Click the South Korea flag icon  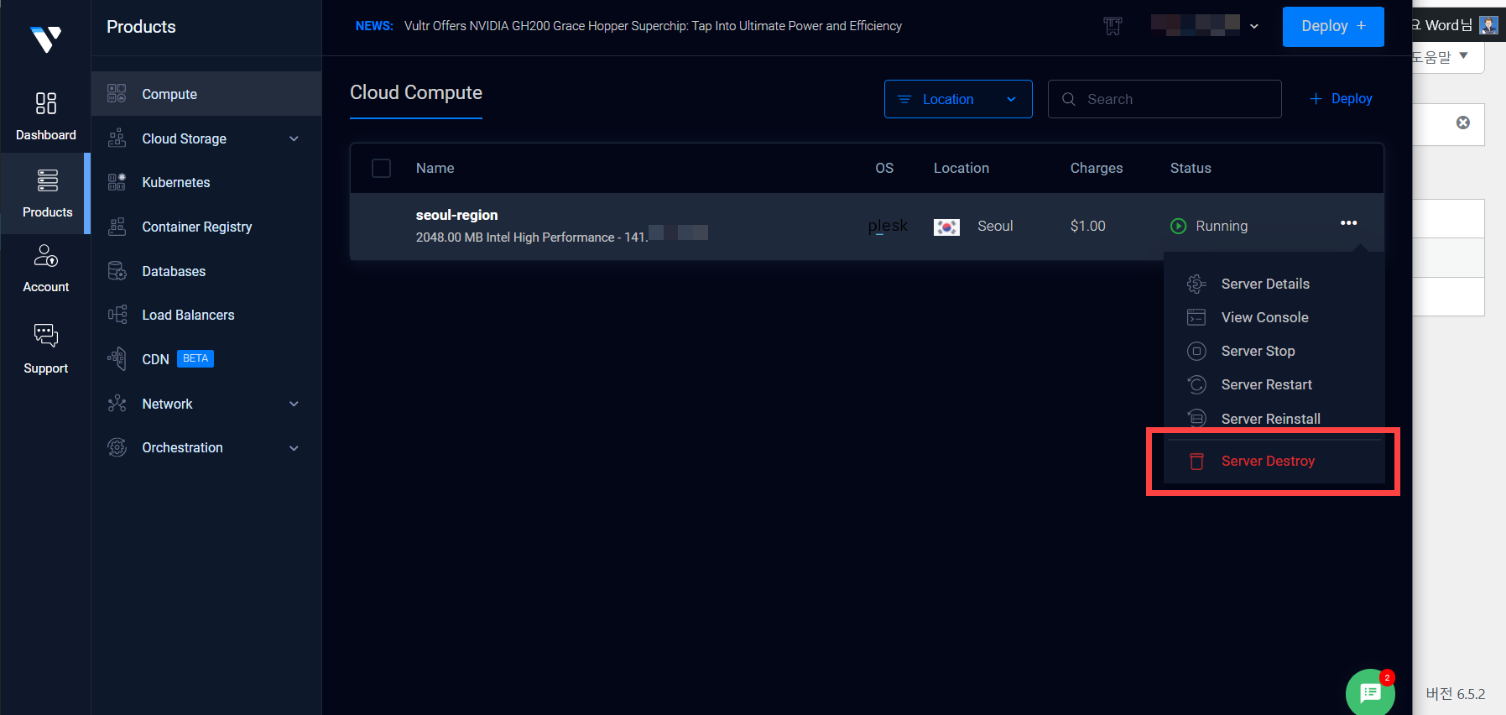pyautogui.click(x=947, y=227)
